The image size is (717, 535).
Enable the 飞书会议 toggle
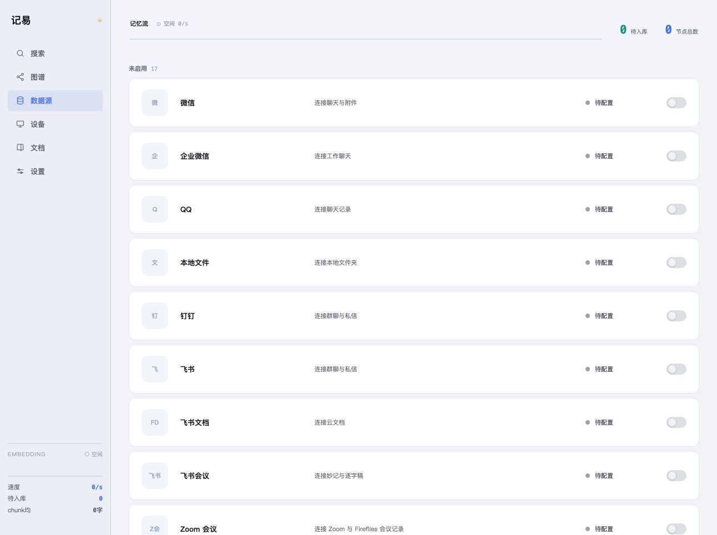point(676,476)
